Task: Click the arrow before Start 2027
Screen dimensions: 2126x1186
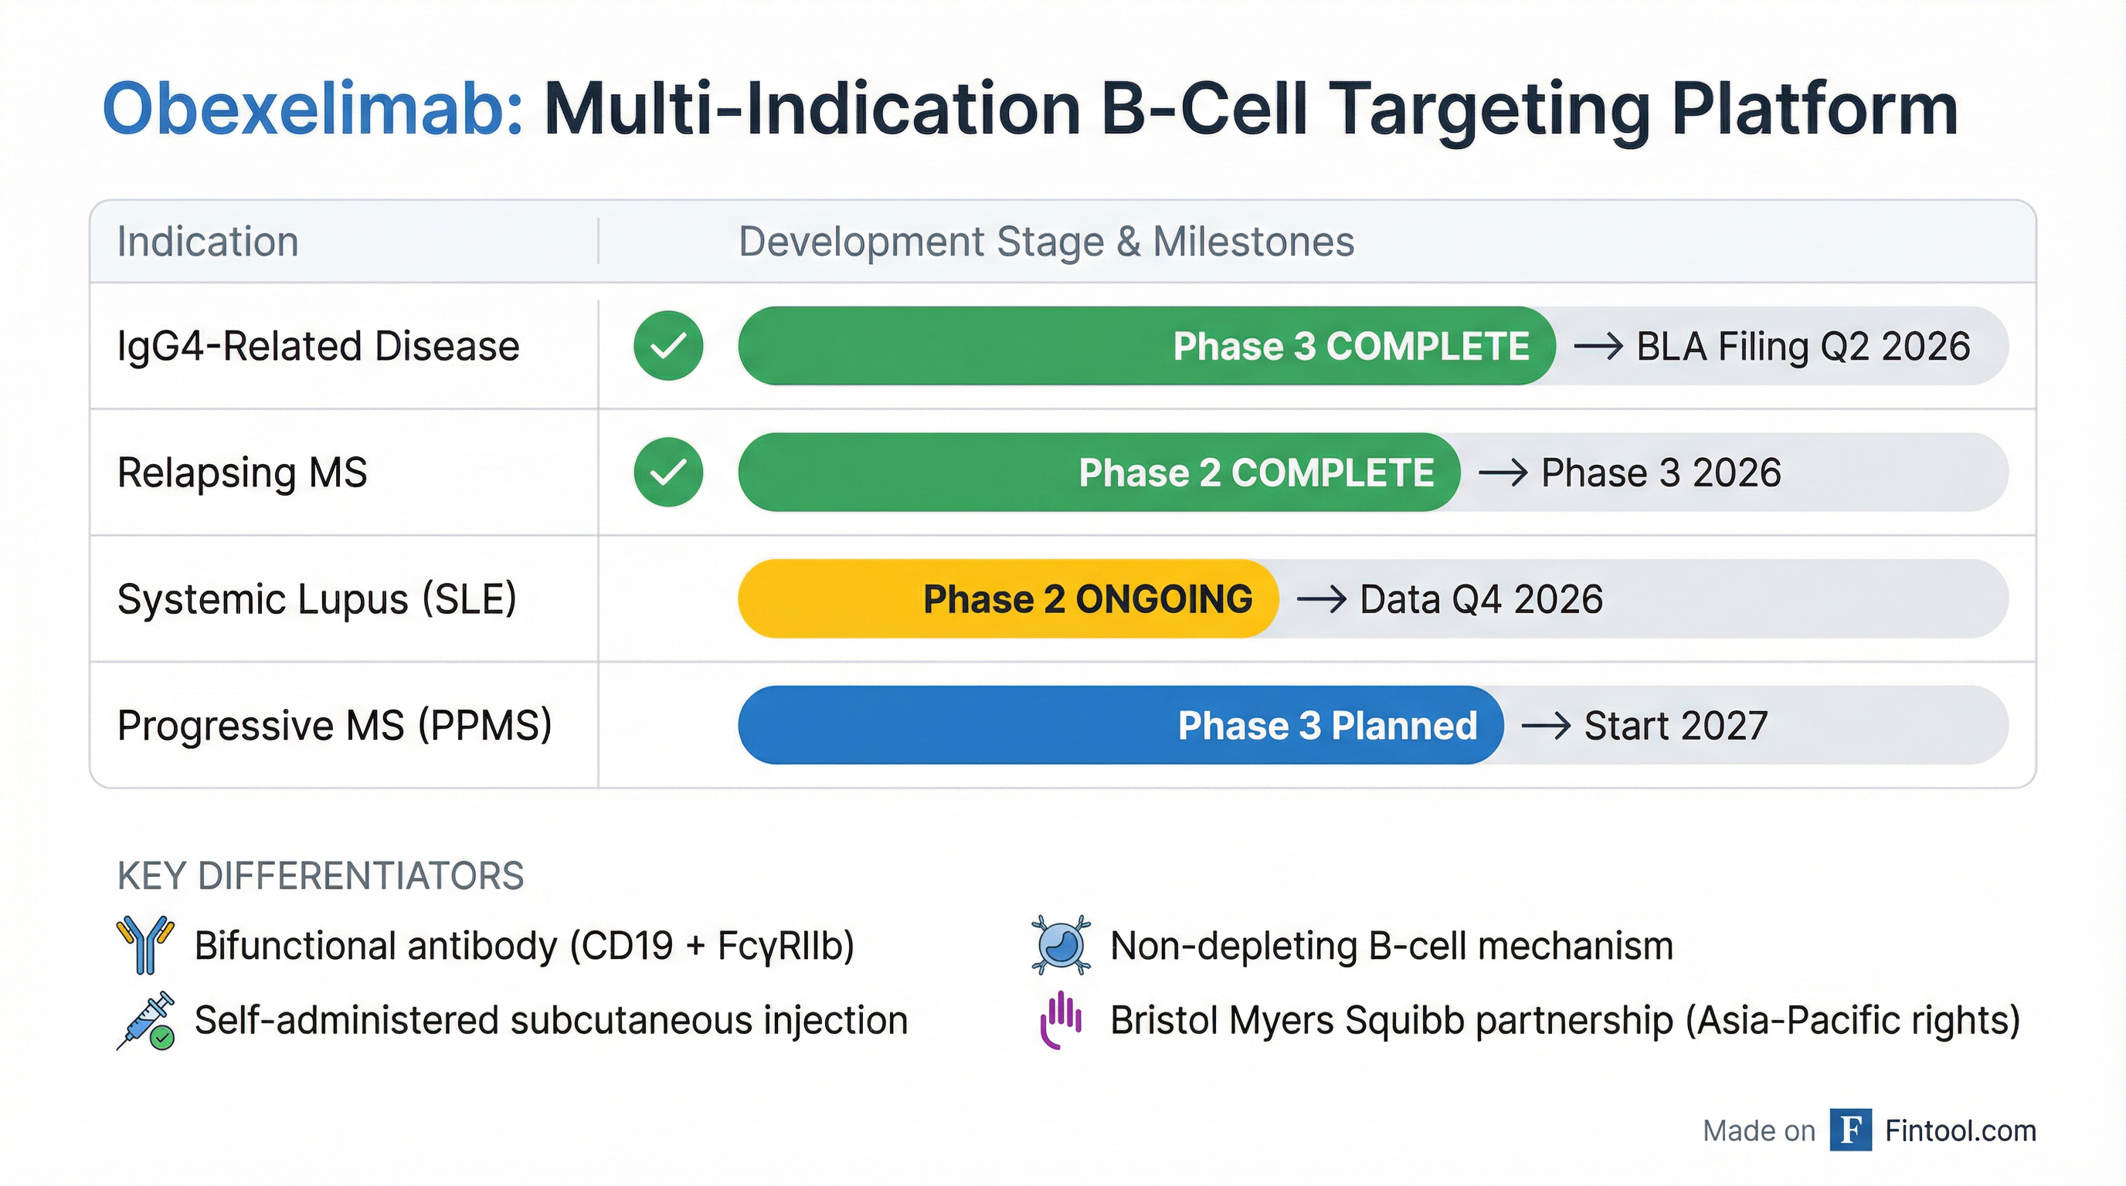Action: click(1546, 726)
